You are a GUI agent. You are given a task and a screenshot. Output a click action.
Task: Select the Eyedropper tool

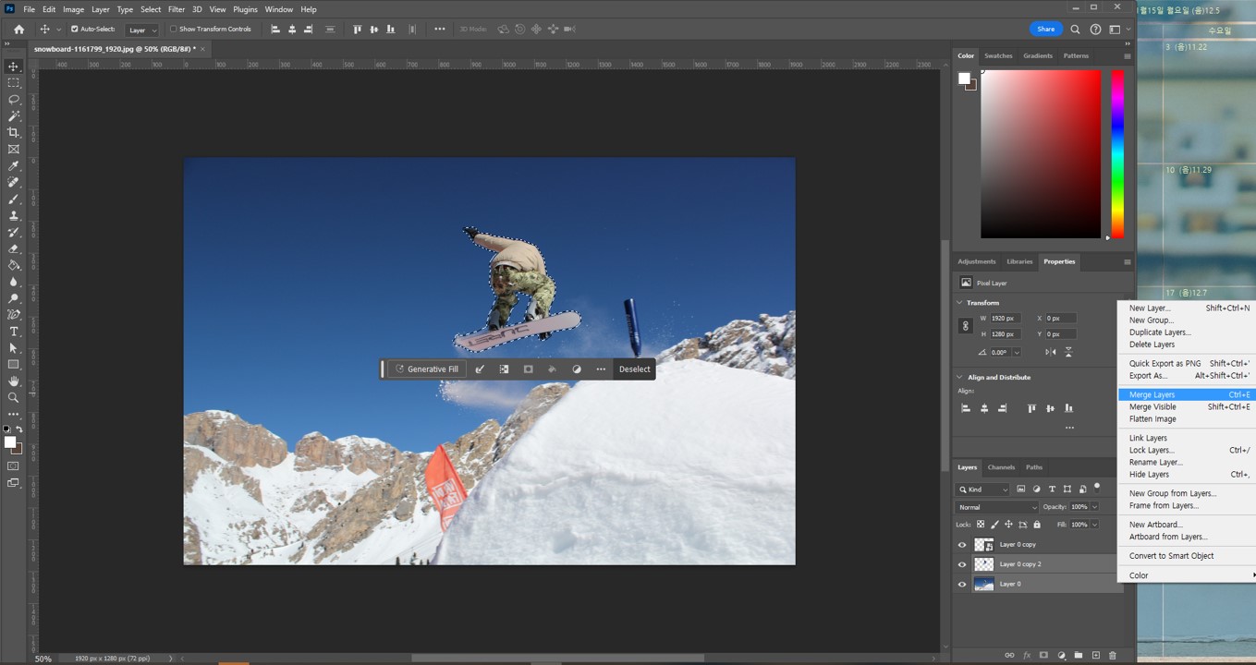pos(14,166)
